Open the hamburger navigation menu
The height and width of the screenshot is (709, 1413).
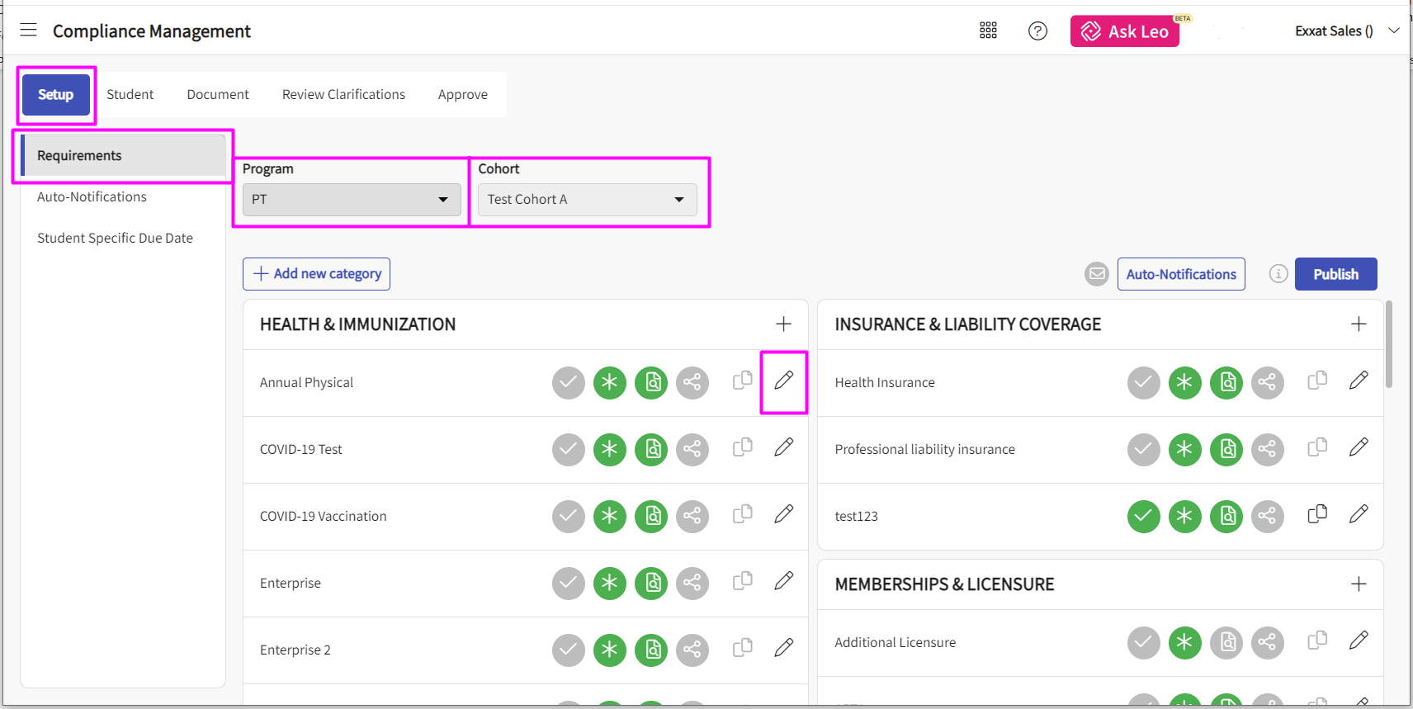click(x=28, y=31)
